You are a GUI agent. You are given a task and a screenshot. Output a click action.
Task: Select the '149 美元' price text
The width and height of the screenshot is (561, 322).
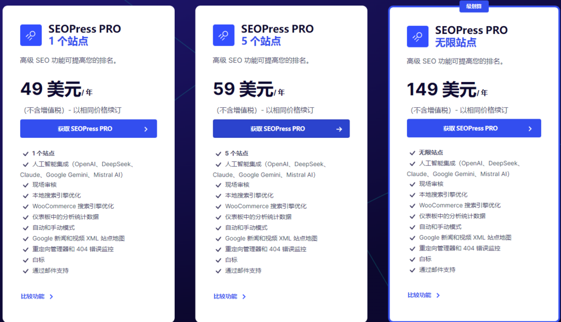click(442, 89)
